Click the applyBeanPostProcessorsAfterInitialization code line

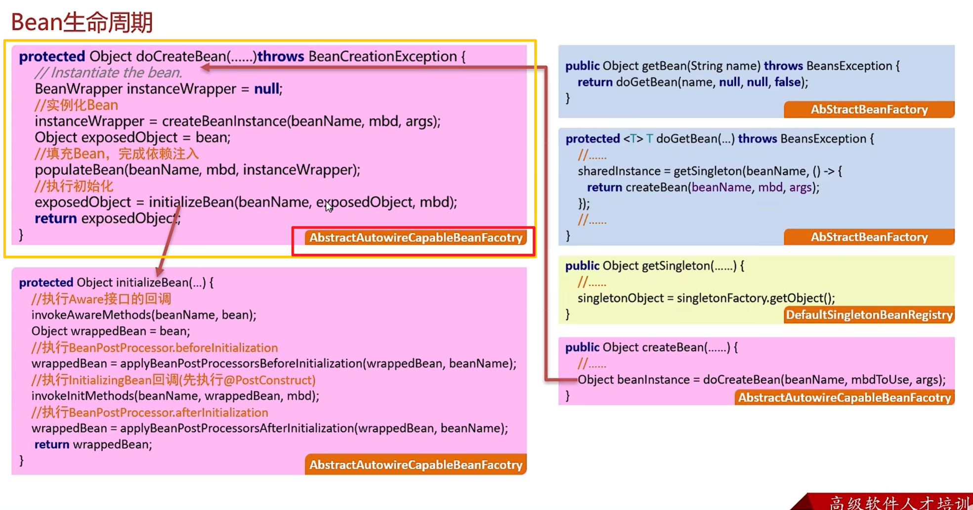click(x=269, y=429)
